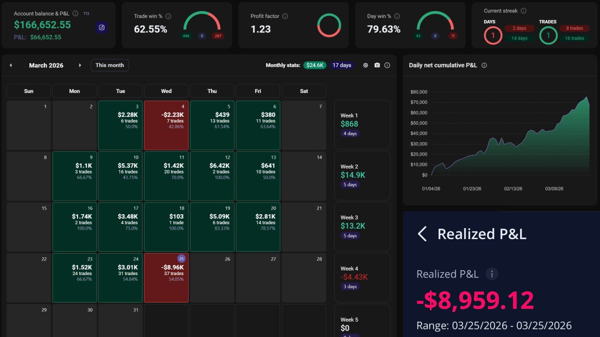The height and width of the screenshot is (337, 600).
Task: Select the March 2026 header label
Action: [x=46, y=65]
